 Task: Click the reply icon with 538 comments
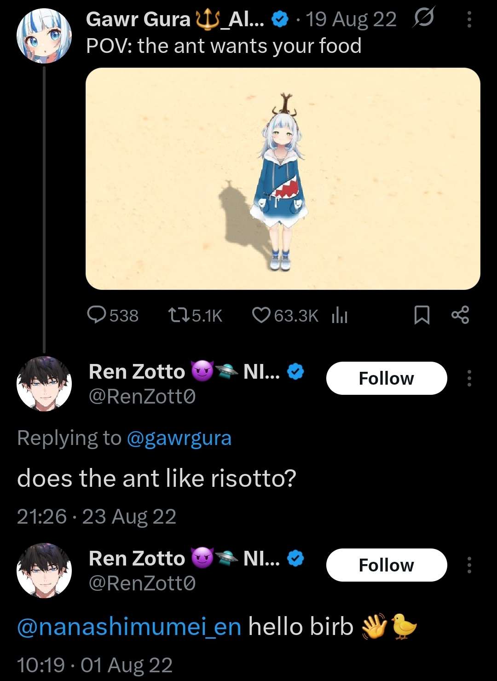pos(97,315)
